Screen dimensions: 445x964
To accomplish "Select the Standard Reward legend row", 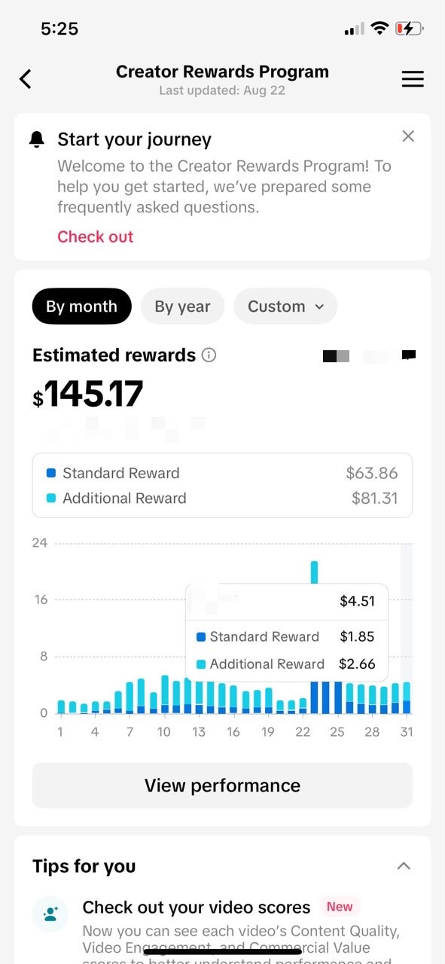I will point(222,473).
